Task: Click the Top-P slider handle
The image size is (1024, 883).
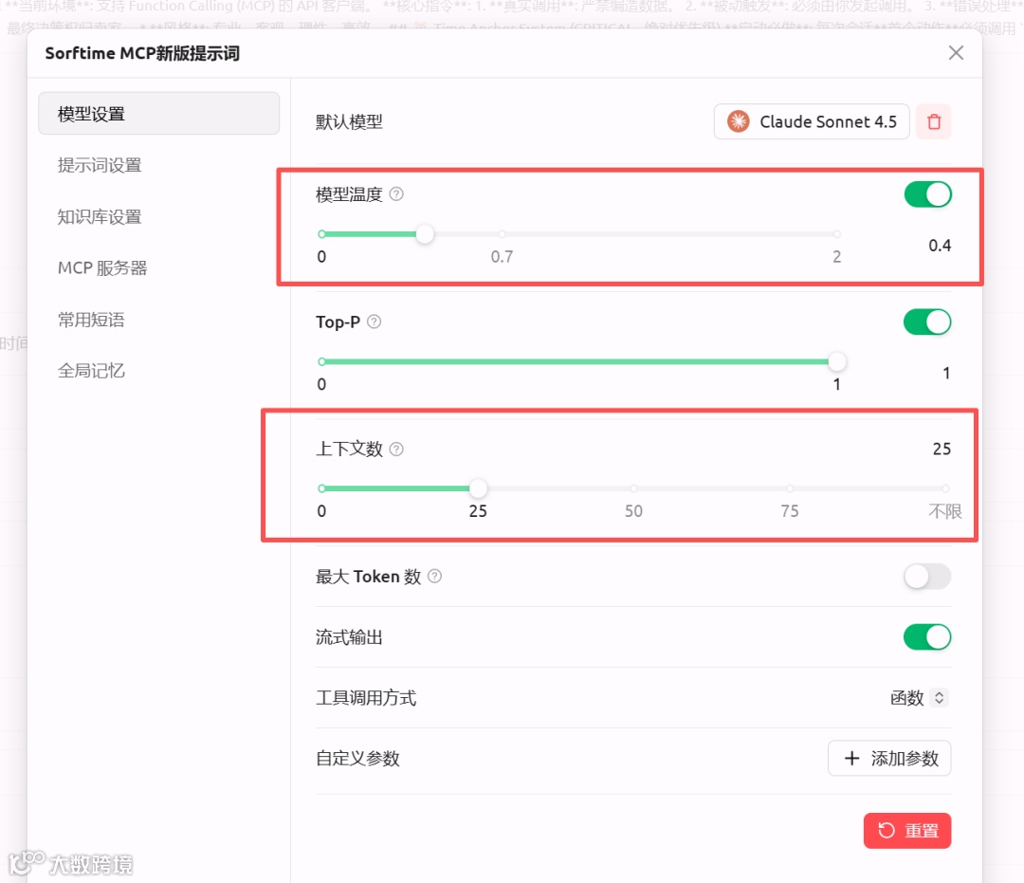Action: tap(836, 361)
